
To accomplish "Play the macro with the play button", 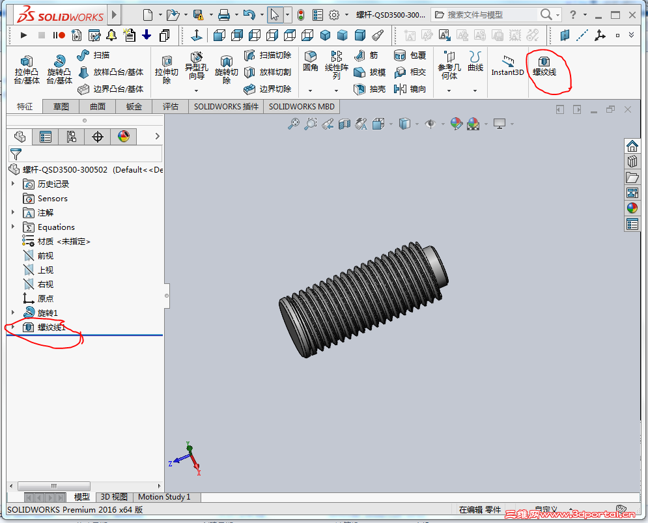I will 23,35.
